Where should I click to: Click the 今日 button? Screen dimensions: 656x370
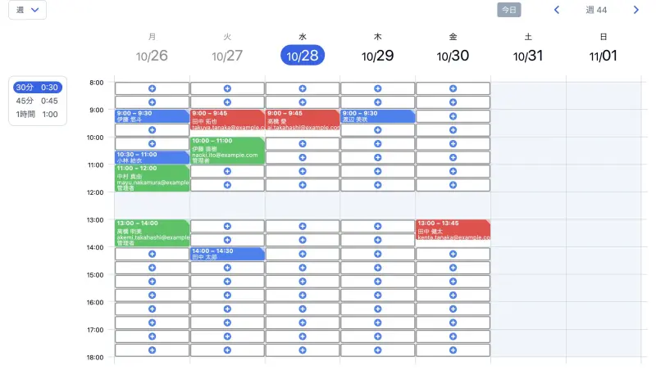tap(508, 10)
